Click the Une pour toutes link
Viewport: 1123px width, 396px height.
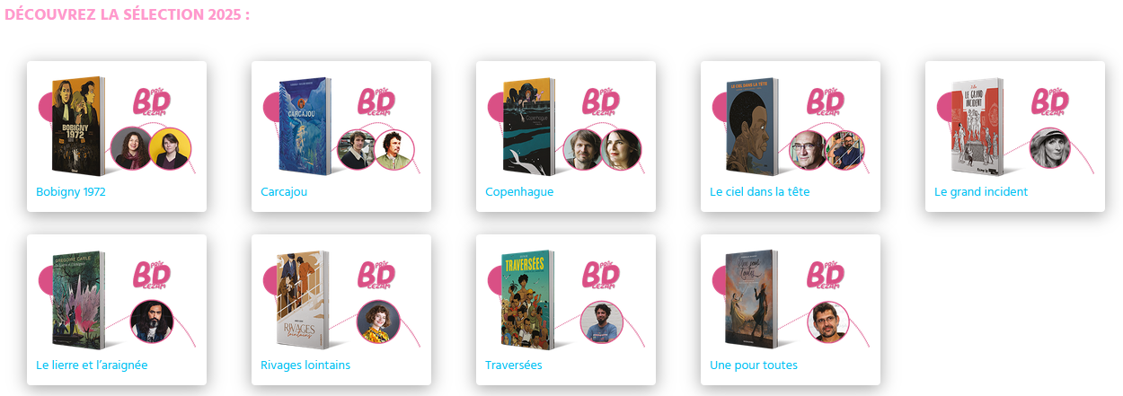coord(754,365)
